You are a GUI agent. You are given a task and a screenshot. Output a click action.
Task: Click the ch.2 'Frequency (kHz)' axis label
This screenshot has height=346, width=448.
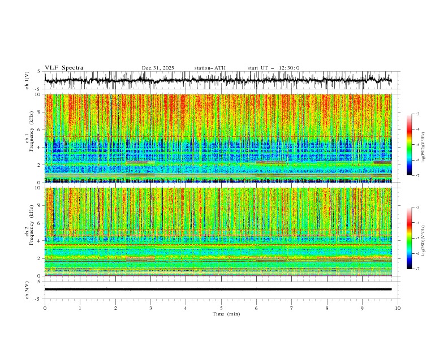32,224
